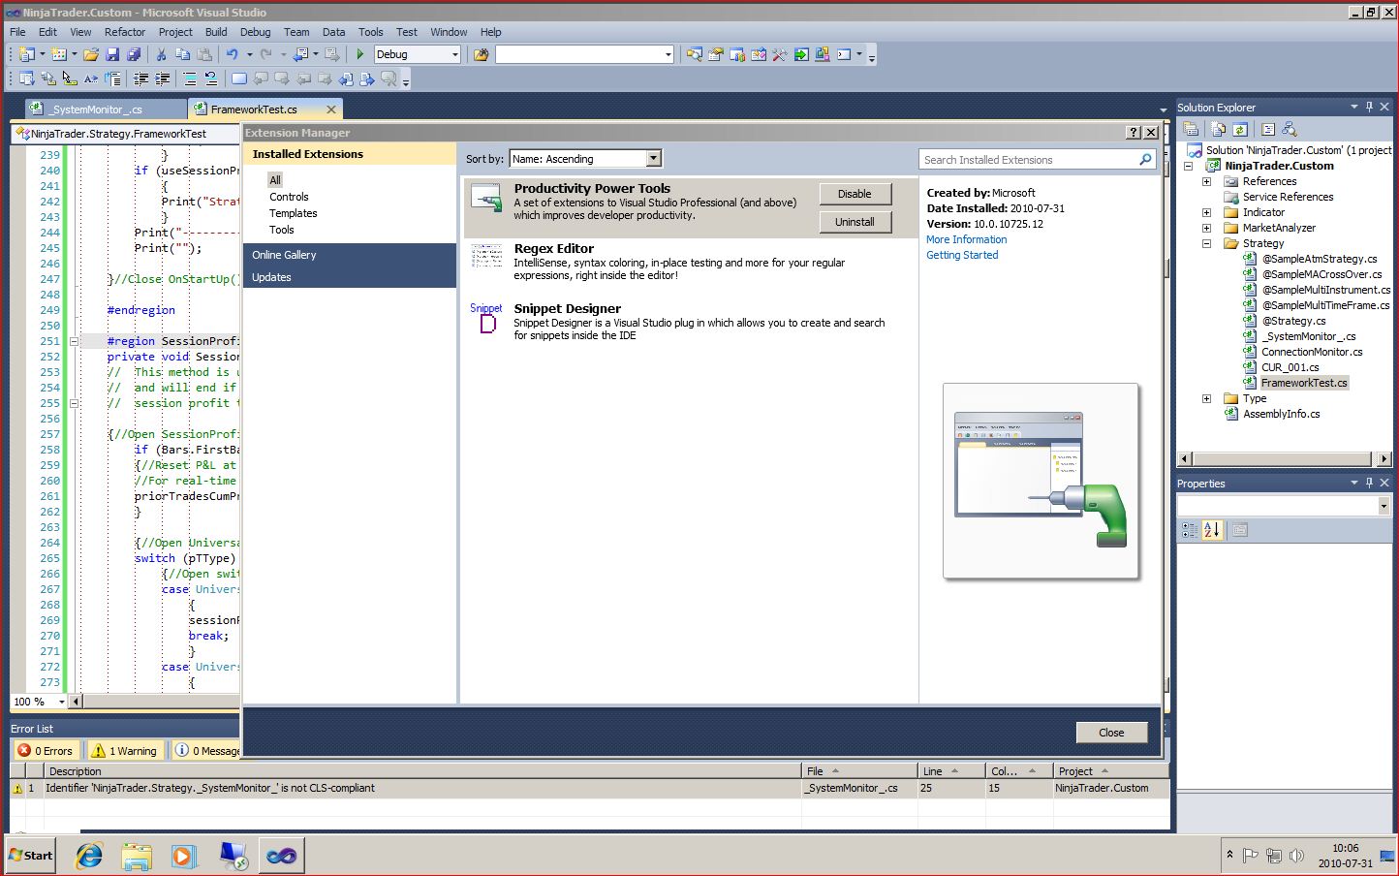Click the New Project toolbar icon

pyautogui.click(x=26, y=54)
